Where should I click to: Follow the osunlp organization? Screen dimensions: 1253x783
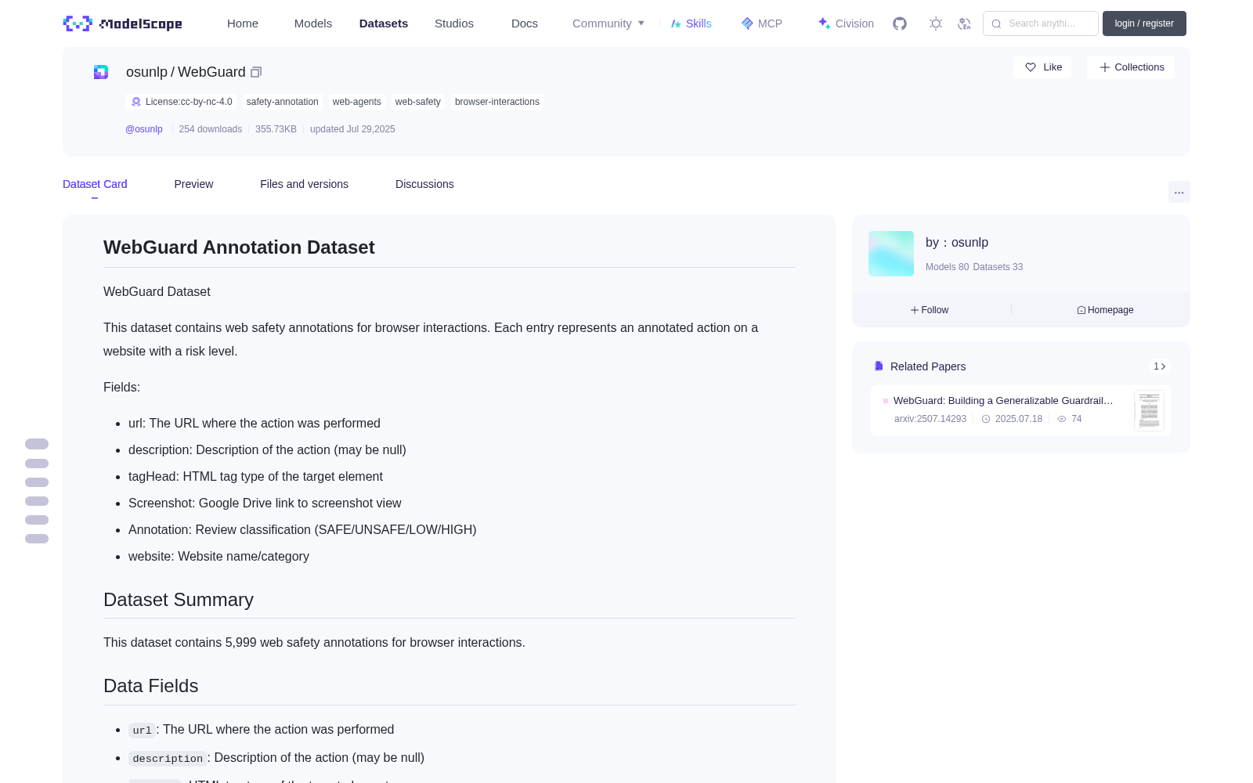[930, 310]
